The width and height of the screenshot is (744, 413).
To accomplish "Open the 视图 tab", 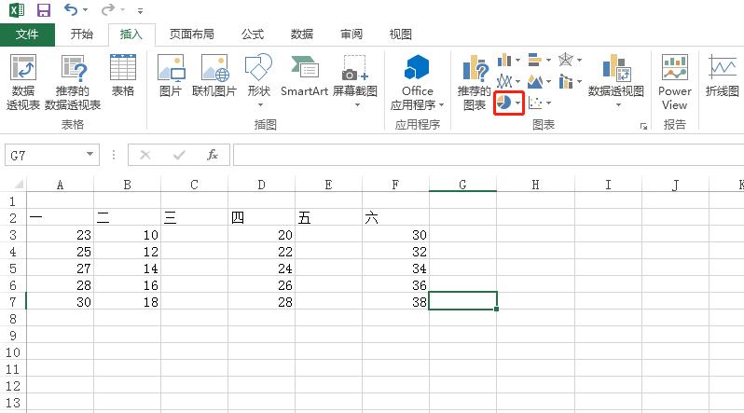I will (401, 34).
